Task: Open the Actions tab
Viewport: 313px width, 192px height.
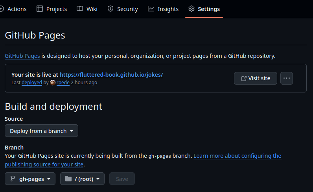Action: (x=13, y=9)
